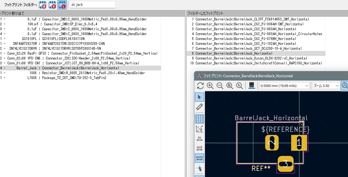This screenshot has height=177, width=348.
Task: Select the L7805 TO-252-3_TabPin2 row
Action: tap(80, 78)
